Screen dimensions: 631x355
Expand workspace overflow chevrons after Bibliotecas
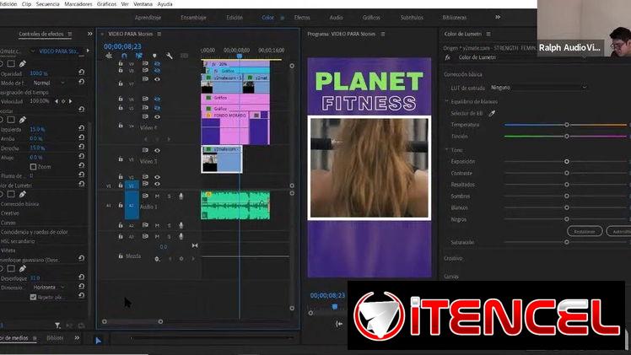click(x=498, y=18)
